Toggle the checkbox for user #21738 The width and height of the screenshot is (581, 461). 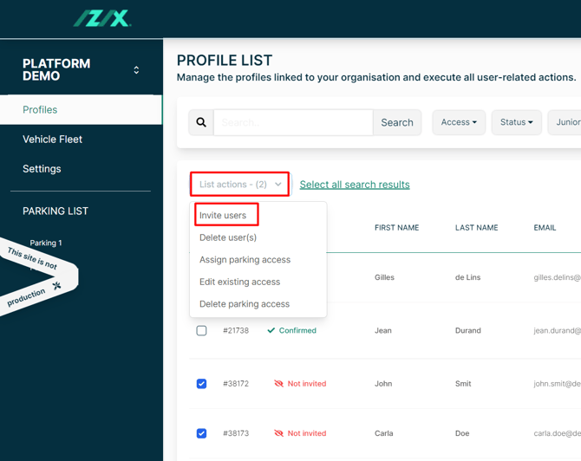pos(201,330)
